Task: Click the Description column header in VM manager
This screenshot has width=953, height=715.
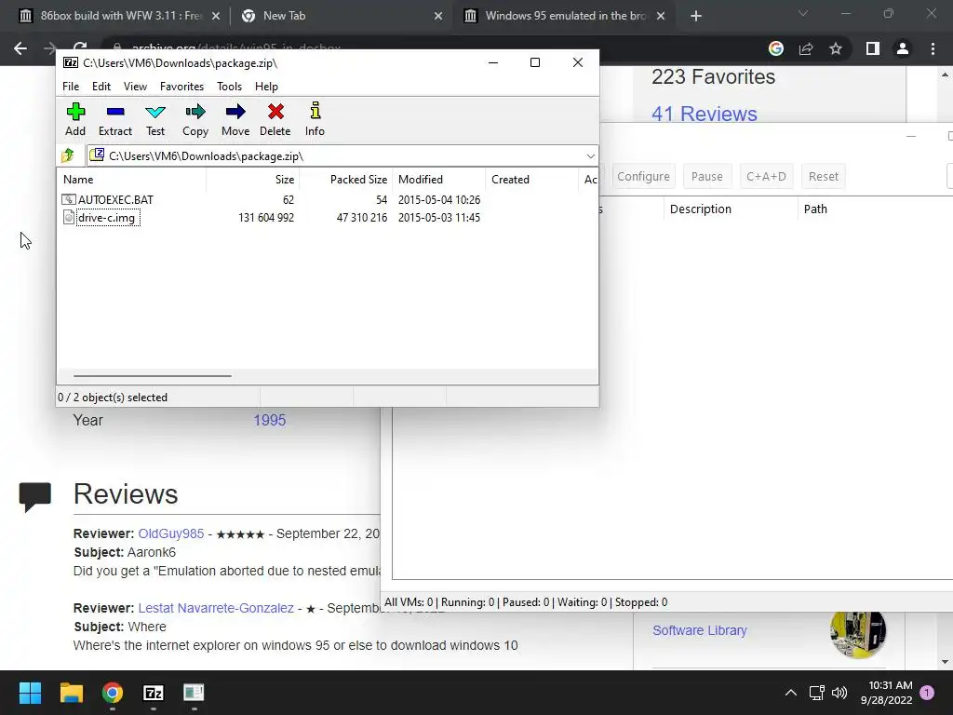Action: [730, 209]
